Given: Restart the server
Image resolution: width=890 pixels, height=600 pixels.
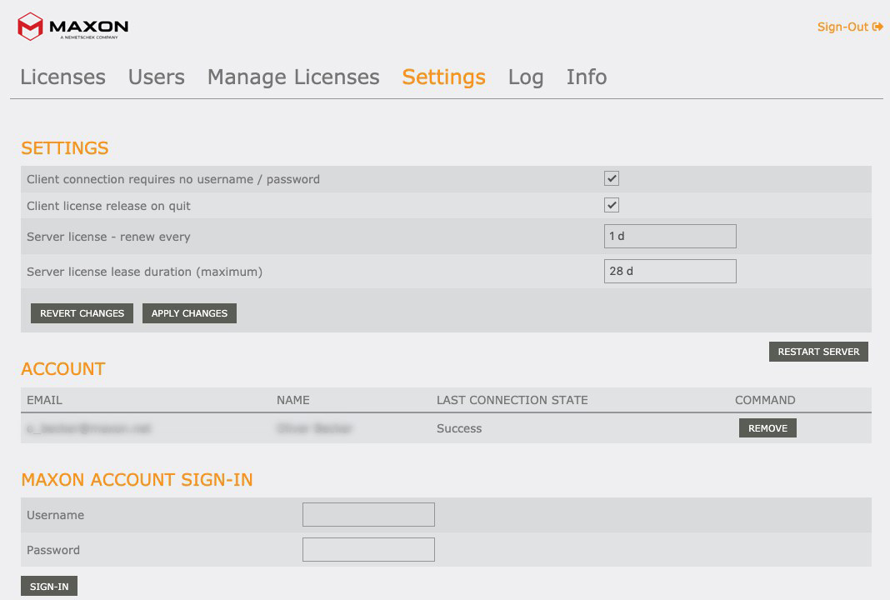Looking at the screenshot, I should pos(817,352).
